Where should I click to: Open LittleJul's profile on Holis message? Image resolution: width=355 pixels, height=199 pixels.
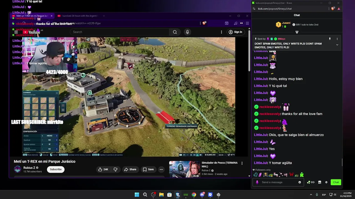(260, 79)
